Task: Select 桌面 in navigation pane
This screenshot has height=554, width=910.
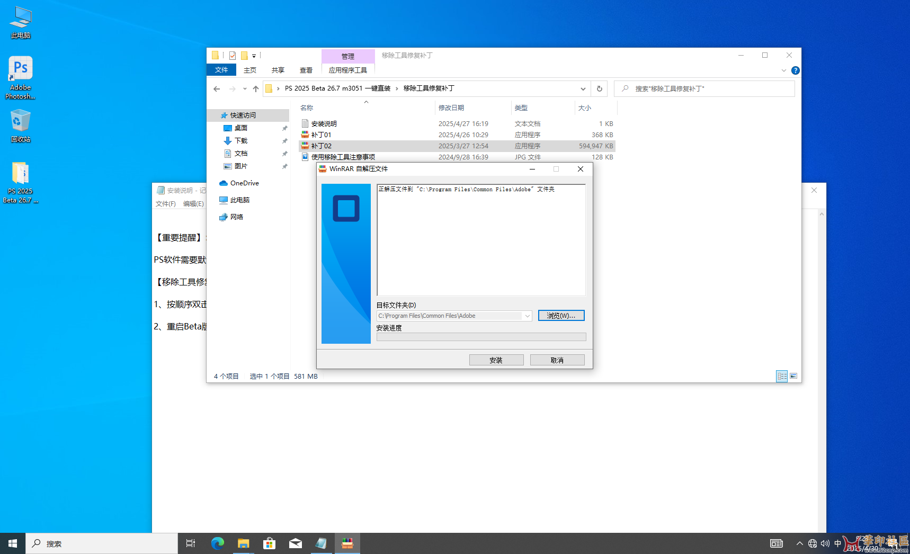Action: (241, 128)
